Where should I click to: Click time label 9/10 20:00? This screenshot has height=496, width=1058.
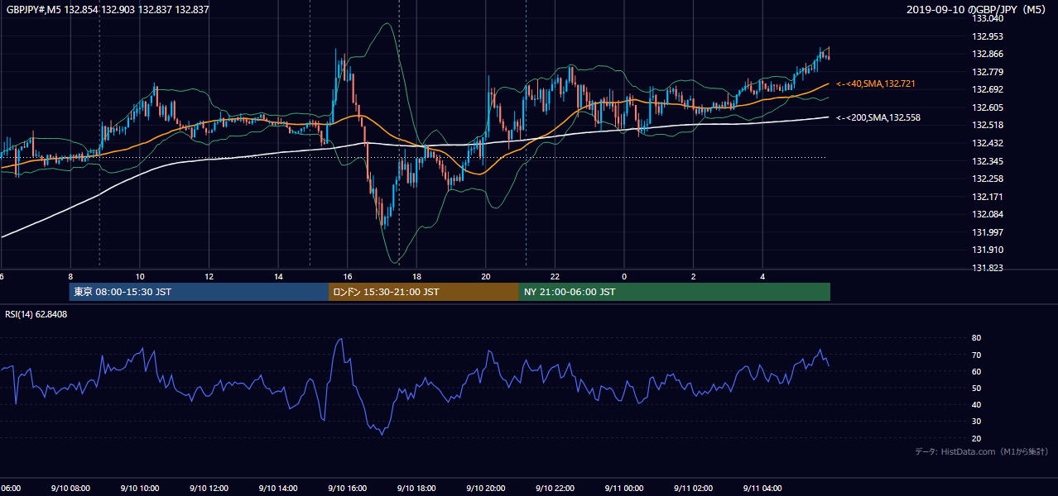point(486,489)
